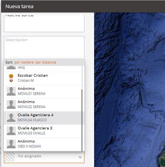The width and height of the screenshot is (165, 167).
Task: Choose the Anónimo MOVIL01 SERENA entry
Action: pos(43,91)
